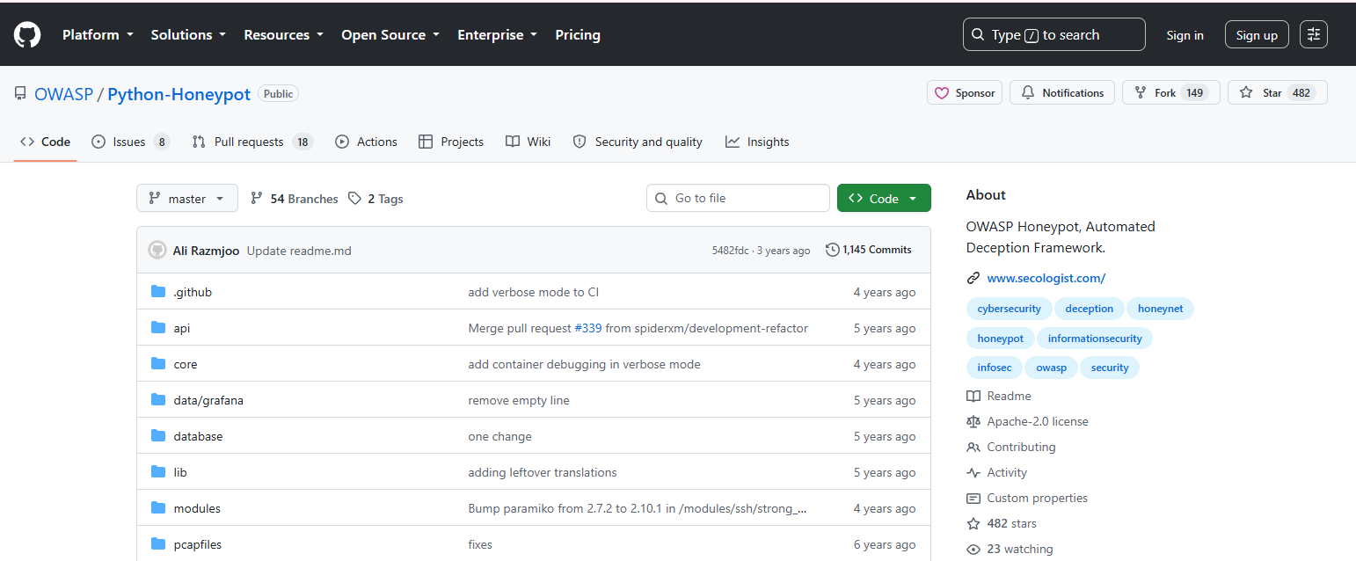The image size is (1356, 561).
Task: Expand the Open Source menu
Action: click(x=392, y=35)
